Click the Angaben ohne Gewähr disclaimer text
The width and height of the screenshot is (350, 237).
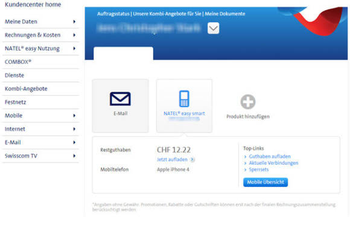coord(214,207)
